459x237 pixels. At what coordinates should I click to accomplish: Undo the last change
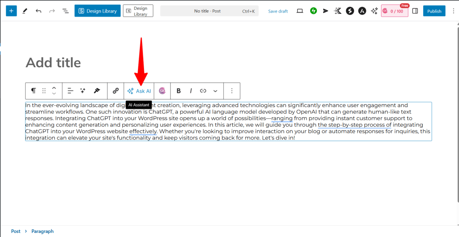coord(39,11)
